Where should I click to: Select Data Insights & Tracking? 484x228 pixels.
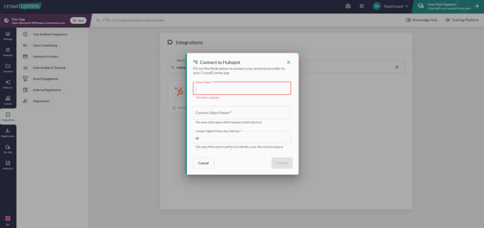coord(49,68)
